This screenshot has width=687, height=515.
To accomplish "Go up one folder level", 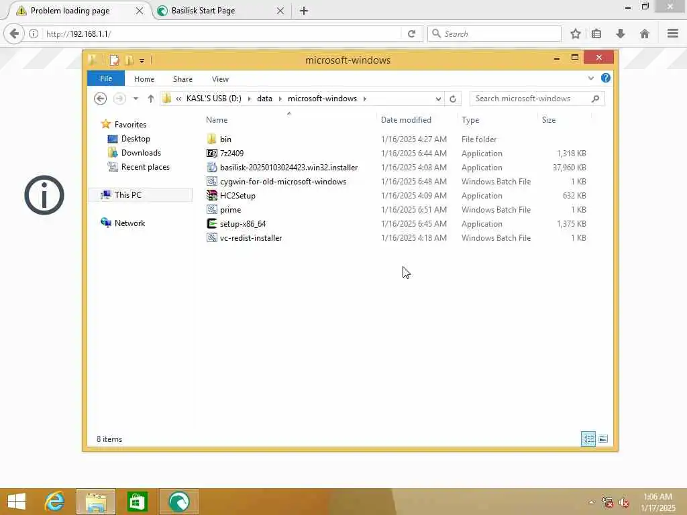I will pos(150,99).
